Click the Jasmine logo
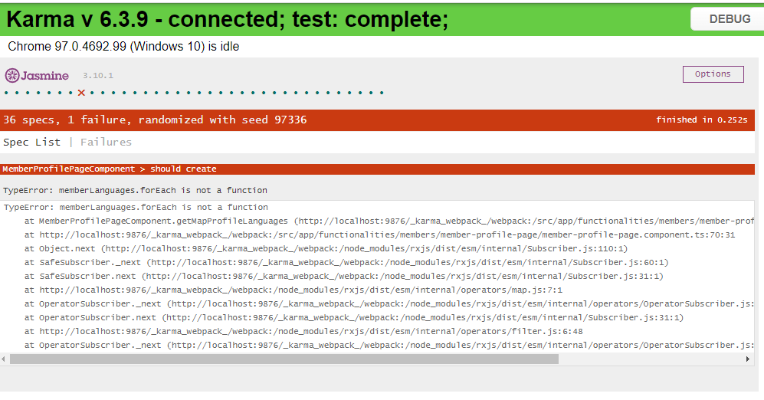The height and width of the screenshot is (400, 764). click(x=37, y=75)
